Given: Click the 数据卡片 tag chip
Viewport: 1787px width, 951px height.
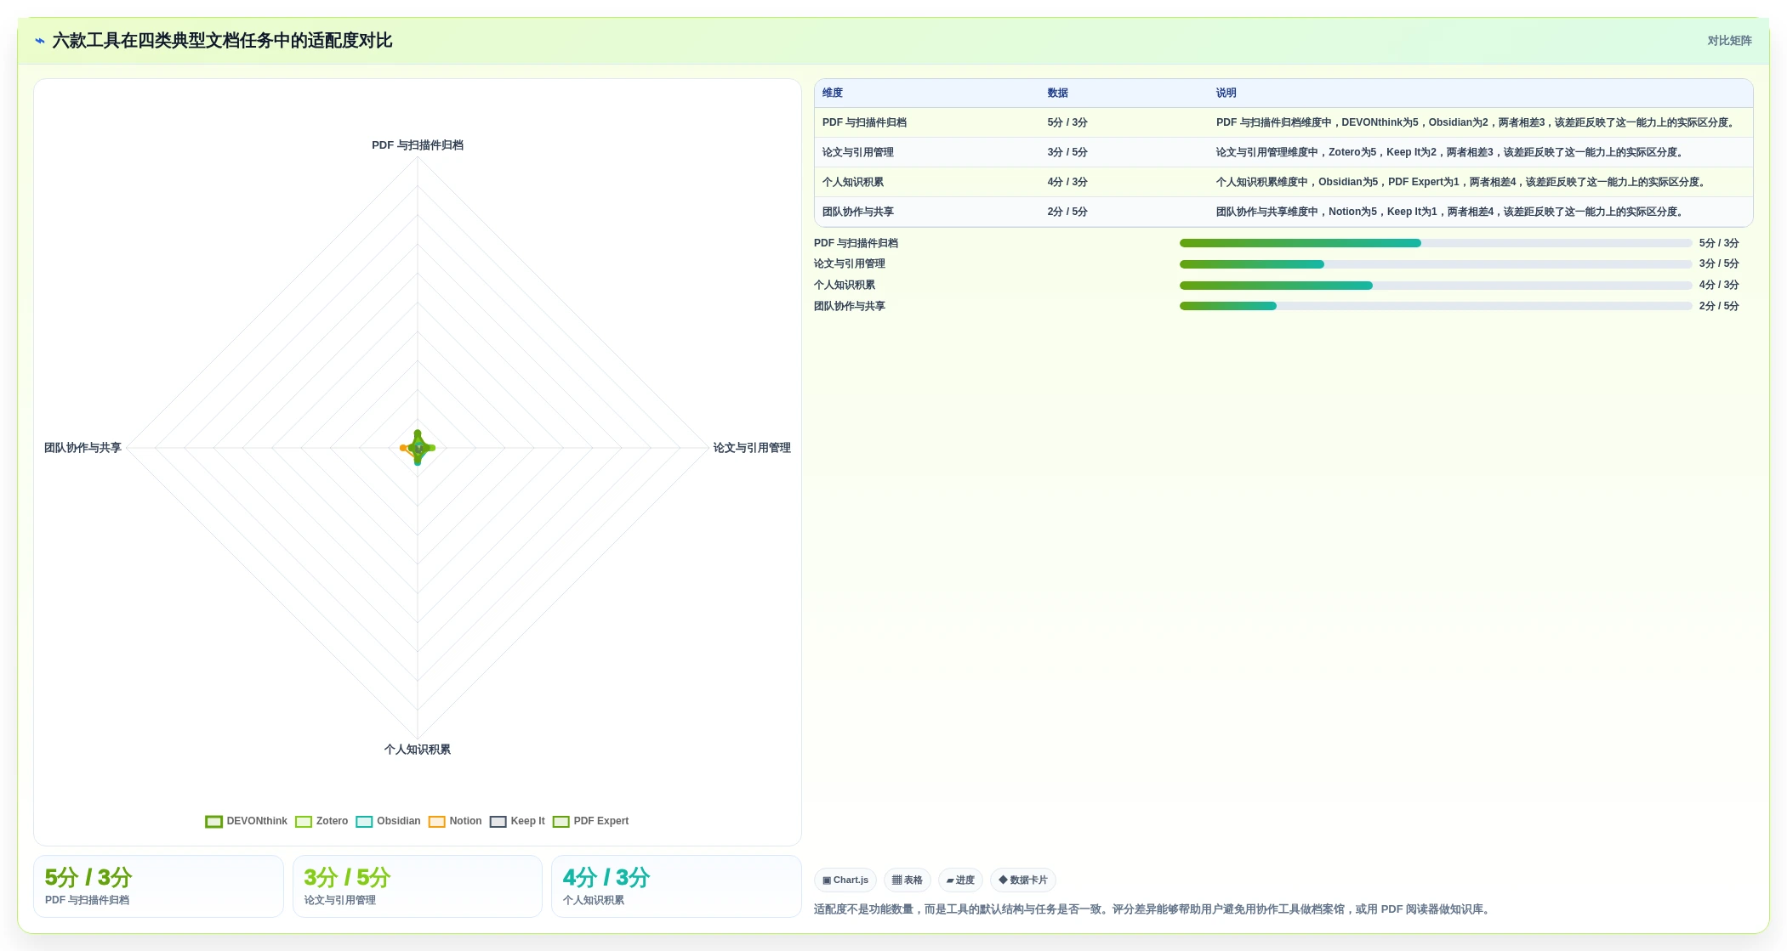Looking at the screenshot, I should coord(1023,880).
